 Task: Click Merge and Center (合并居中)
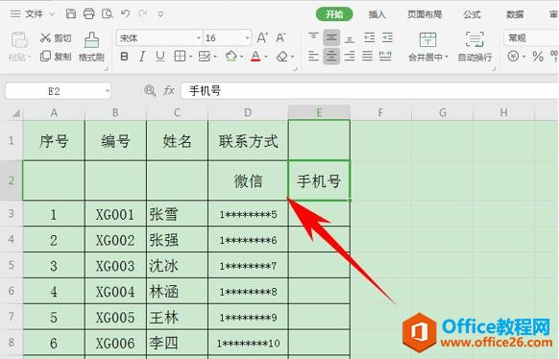coord(427,46)
